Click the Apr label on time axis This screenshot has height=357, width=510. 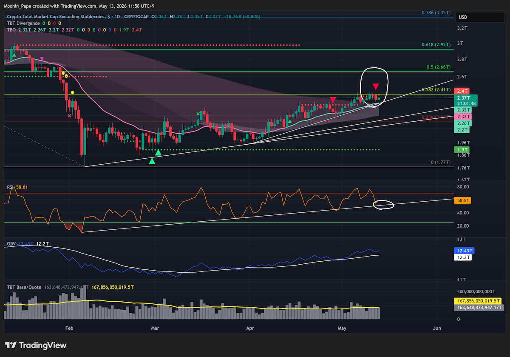tap(249, 328)
